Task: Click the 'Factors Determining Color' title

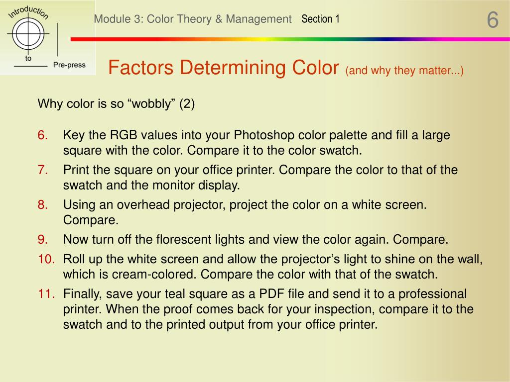Action: point(224,68)
